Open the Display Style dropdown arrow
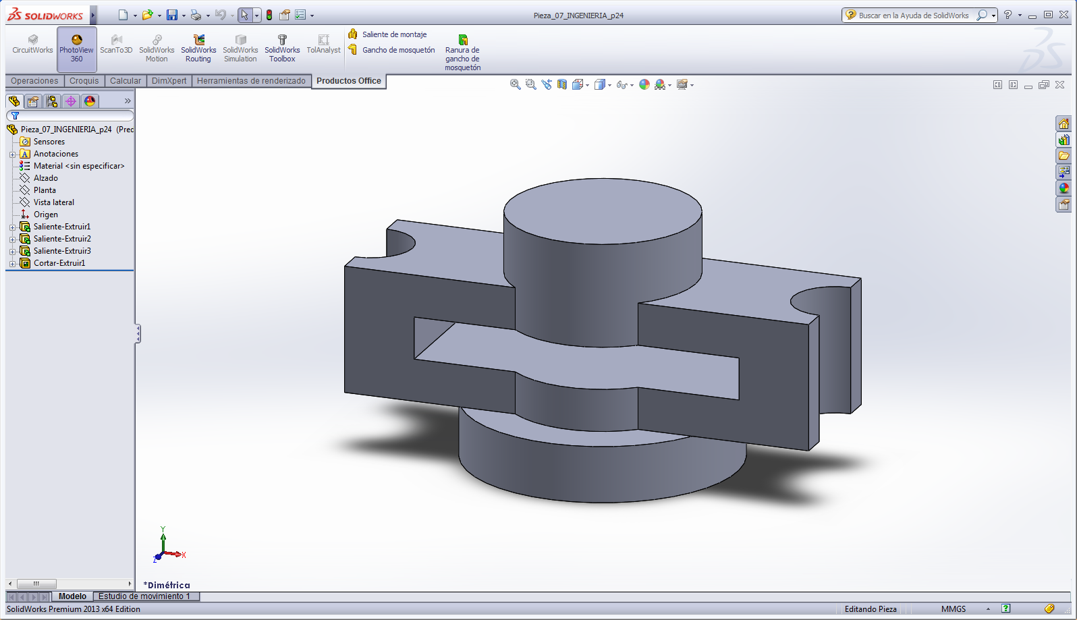This screenshot has width=1077, height=620. click(x=610, y=85)
